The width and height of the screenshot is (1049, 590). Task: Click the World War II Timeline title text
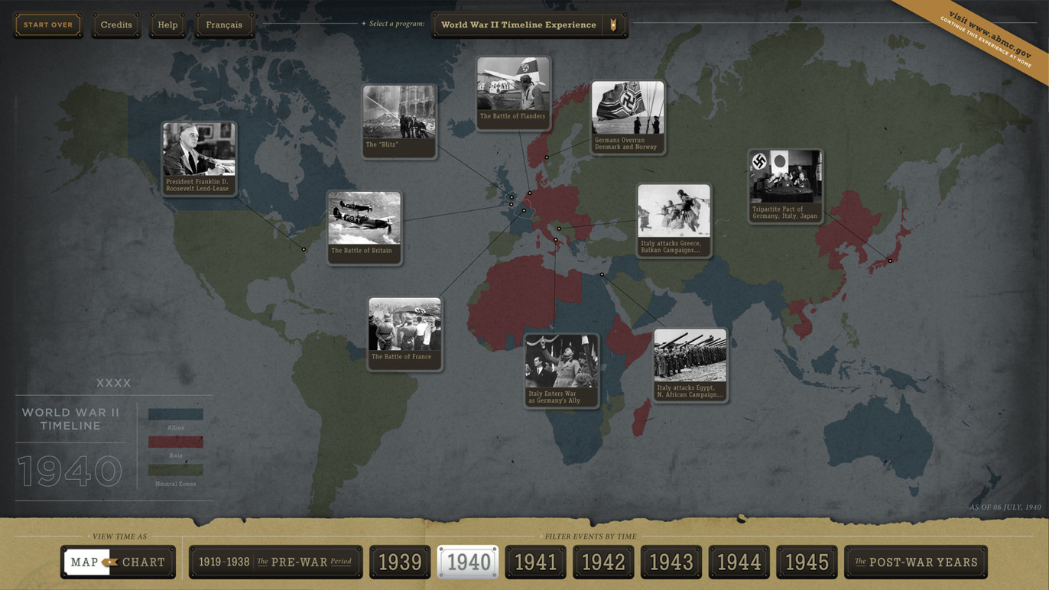pyautogui.click(x=70, y=419)
